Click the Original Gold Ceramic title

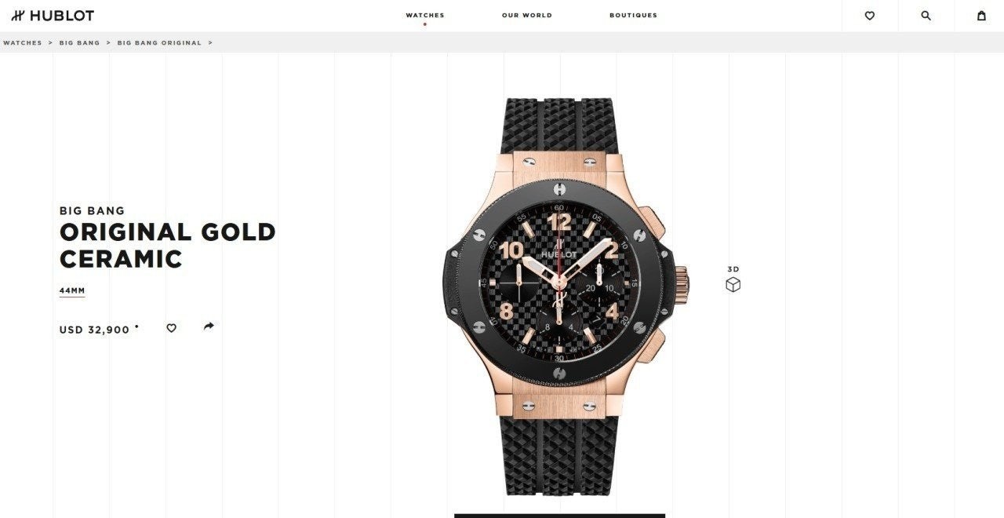(168, 246)
